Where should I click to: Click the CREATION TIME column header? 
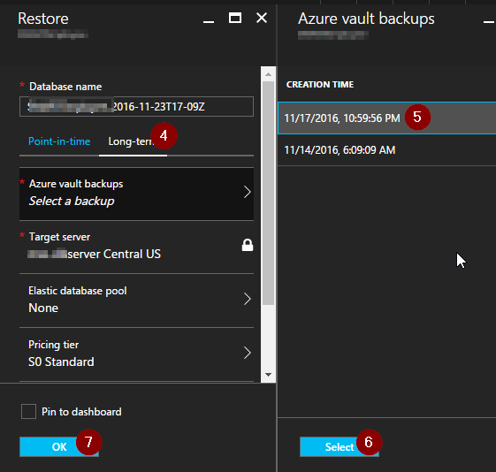click(x=320, y=84)
